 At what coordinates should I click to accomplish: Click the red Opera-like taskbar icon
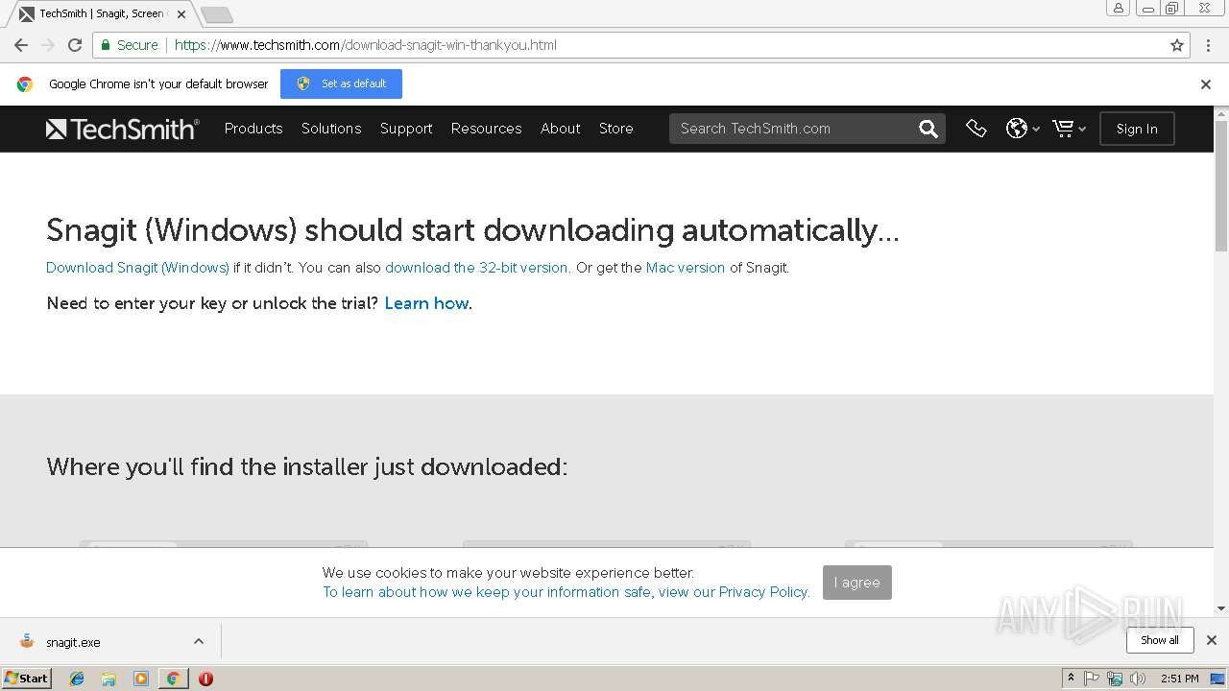coord(205,679)
